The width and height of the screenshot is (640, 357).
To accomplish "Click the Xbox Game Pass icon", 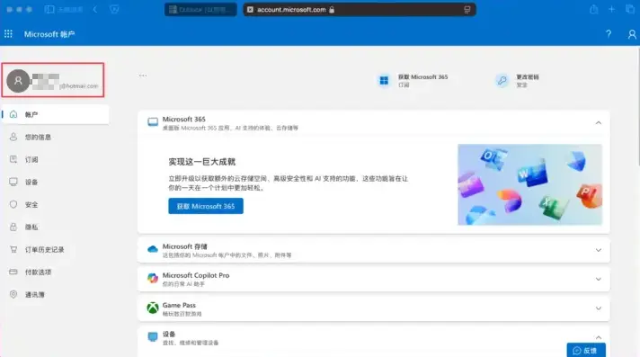I will (153, 308).
